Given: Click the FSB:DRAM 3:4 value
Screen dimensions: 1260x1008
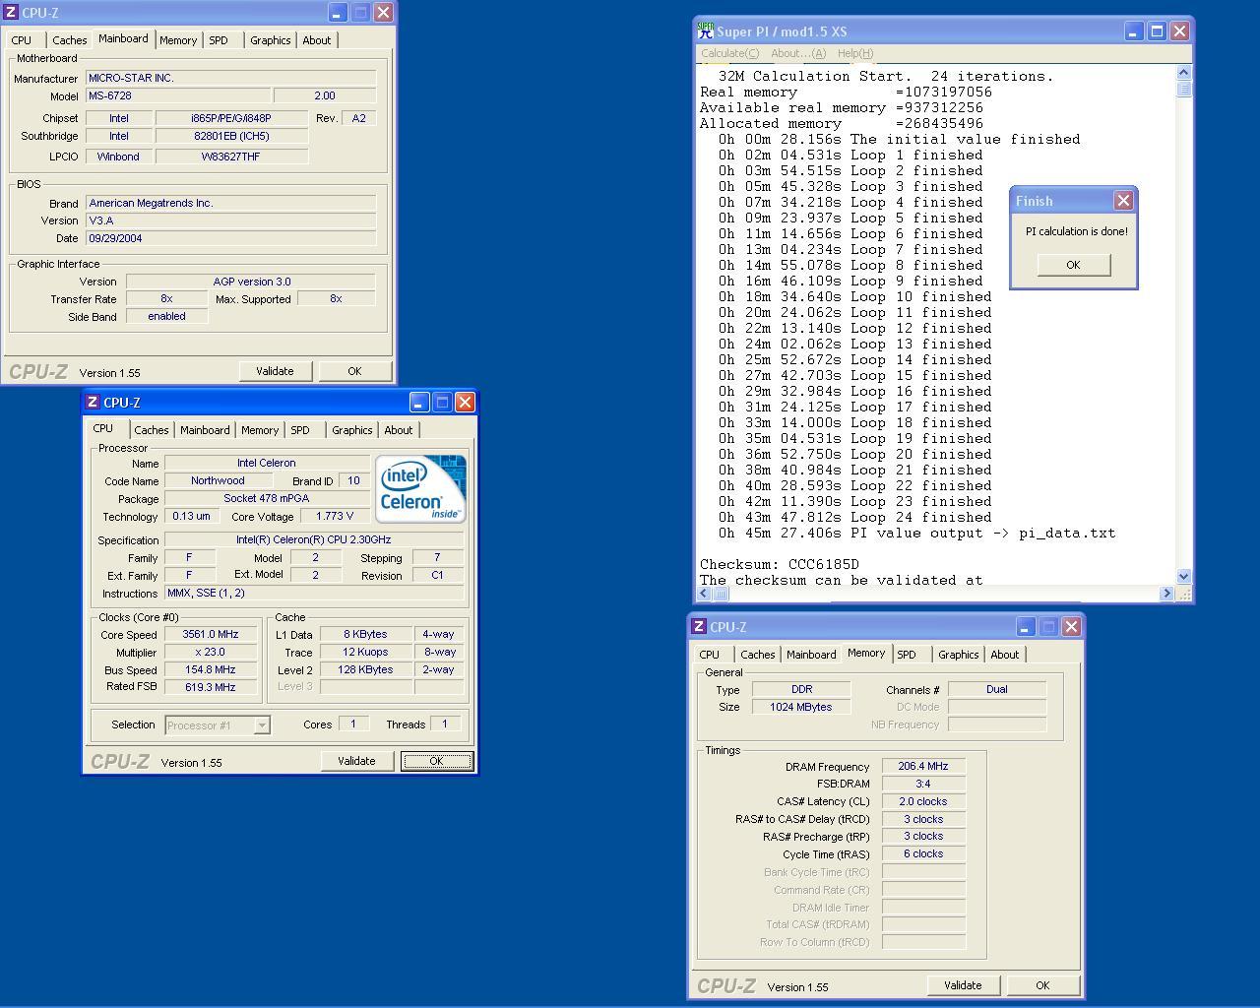Looking at the screenshot, I should pyautogui.click(x=923, y=785).
